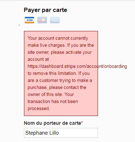Select the Visa card icon
Viewport: 135px width, 142px height.
click(x=29, y=20)
